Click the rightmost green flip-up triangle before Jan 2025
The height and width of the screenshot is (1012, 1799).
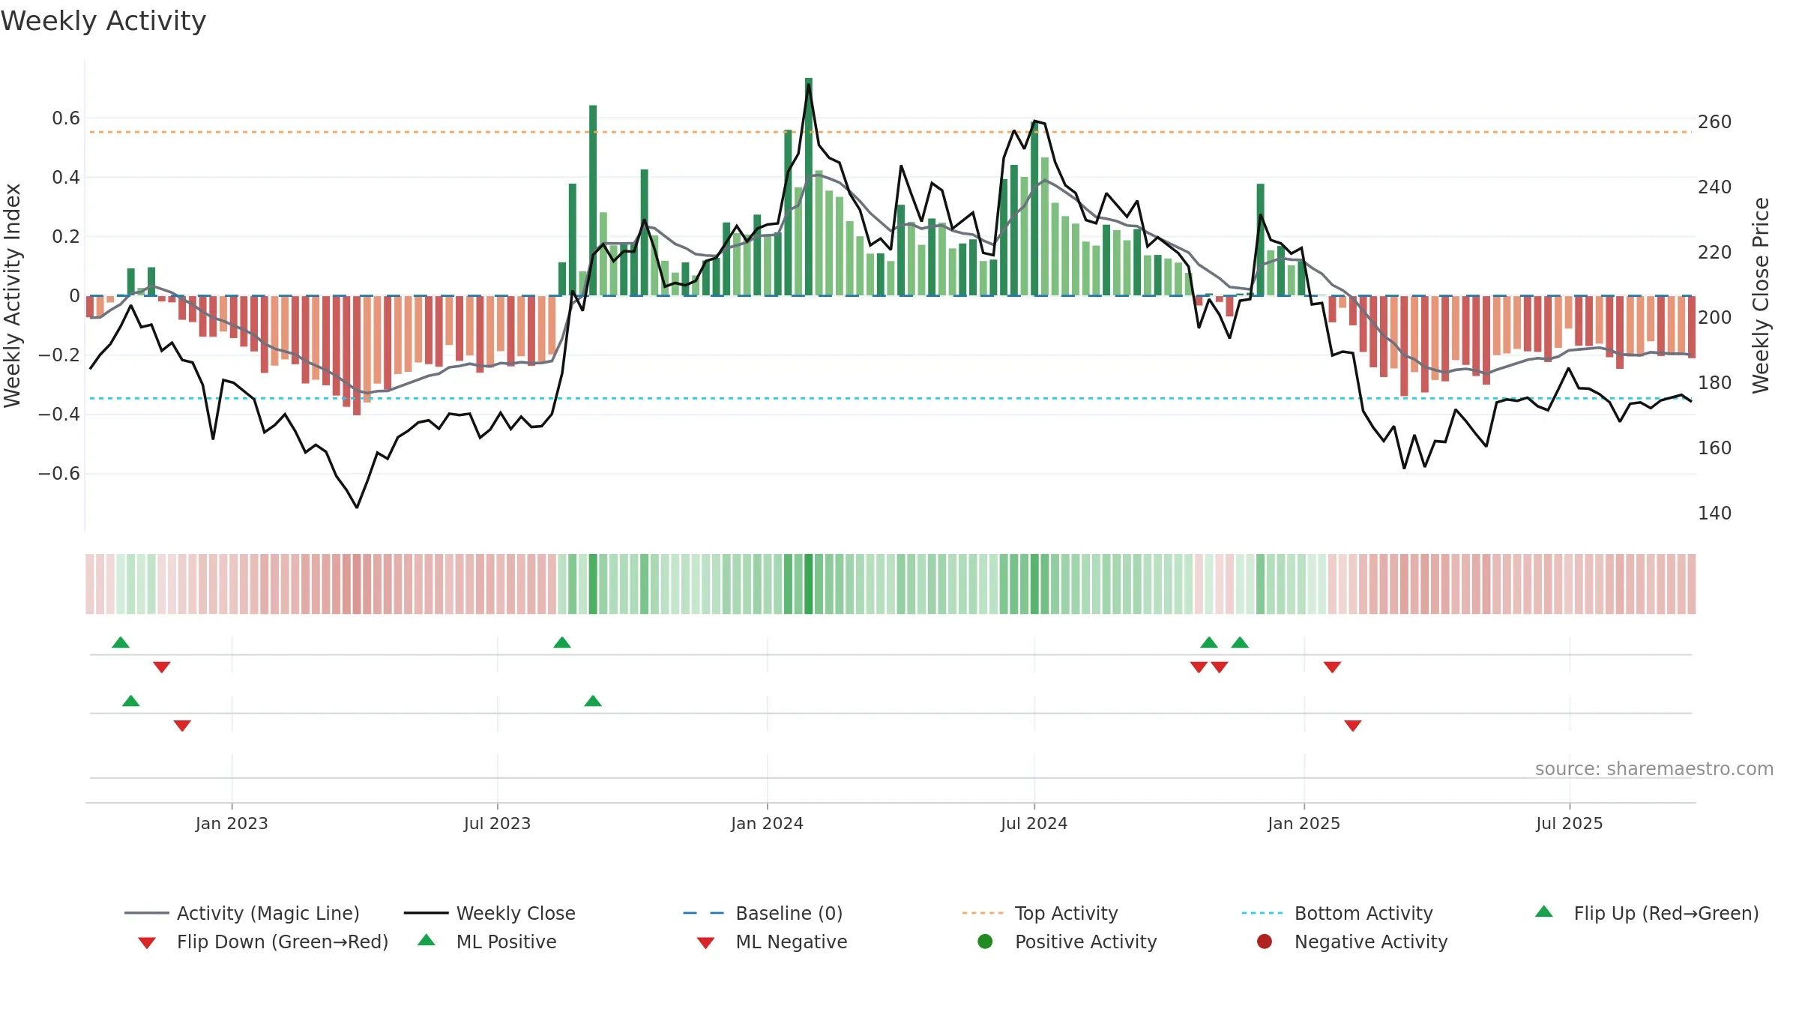point(1240,642)
